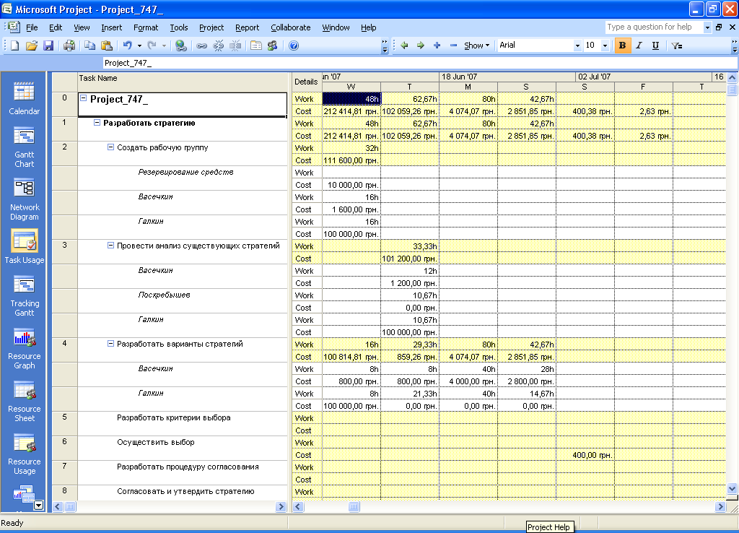The image size is (739, 533).
Task: Open Resource Usage view
Action: (24, 455)
